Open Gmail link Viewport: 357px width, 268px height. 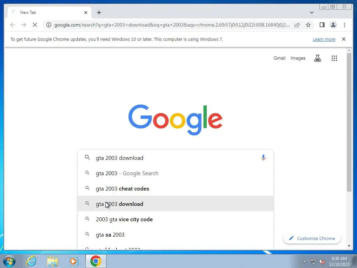pyautogui.click(x=279, y=58)
